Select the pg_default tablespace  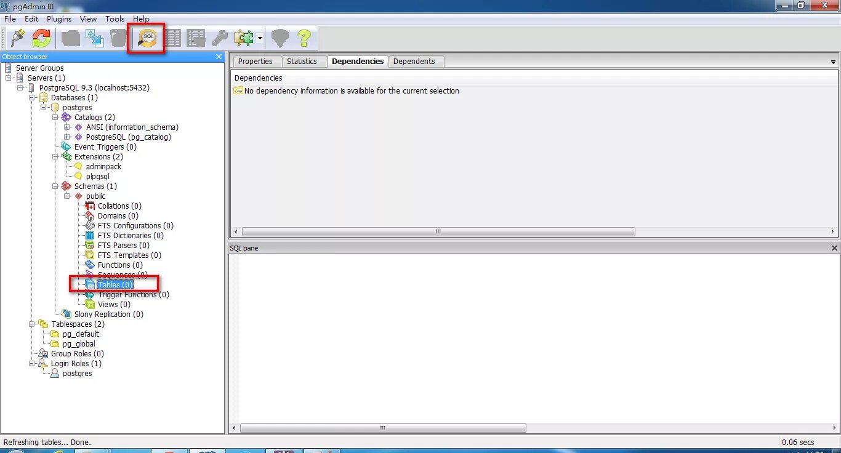(x=81, y=334)
